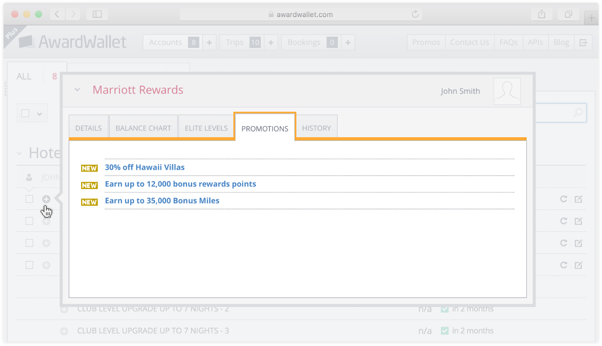Click the search magnifier icon
This screenshot has width=602, height=346.
[x=578, y=112]
